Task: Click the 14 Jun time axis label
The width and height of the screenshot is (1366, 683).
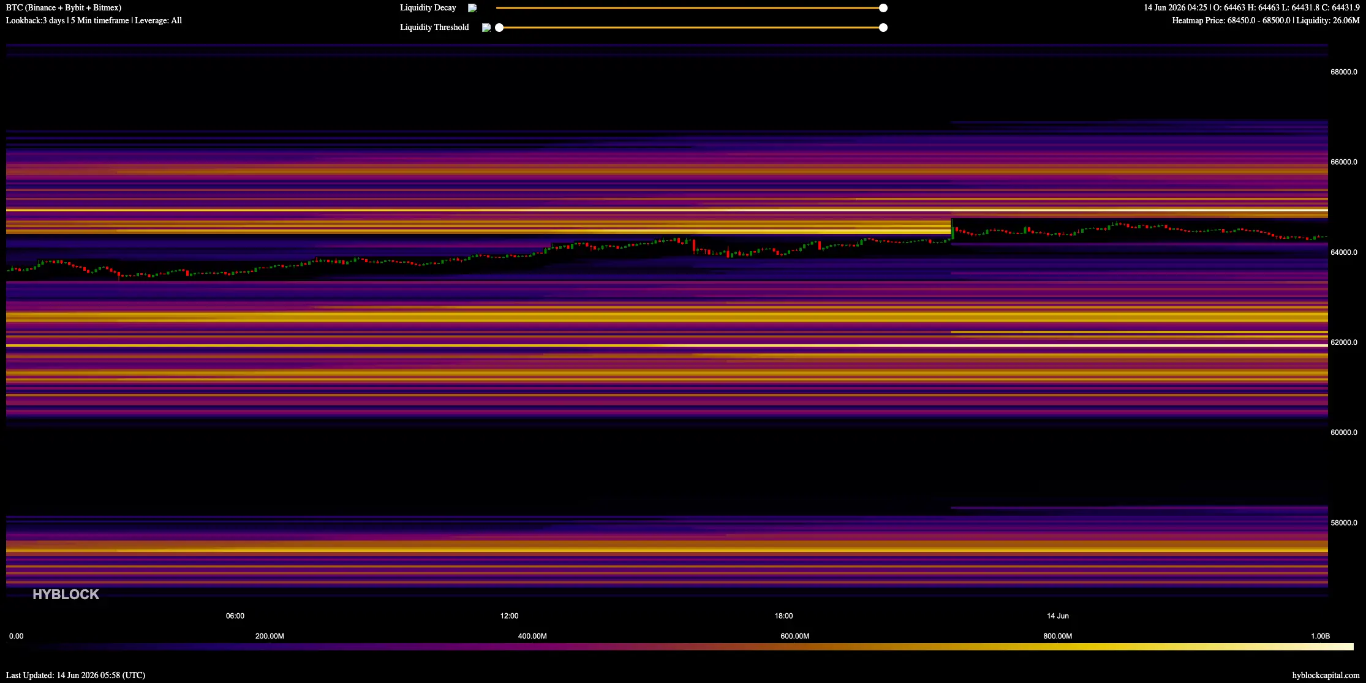Action: pyautogui.click(x=1058, y=616)
